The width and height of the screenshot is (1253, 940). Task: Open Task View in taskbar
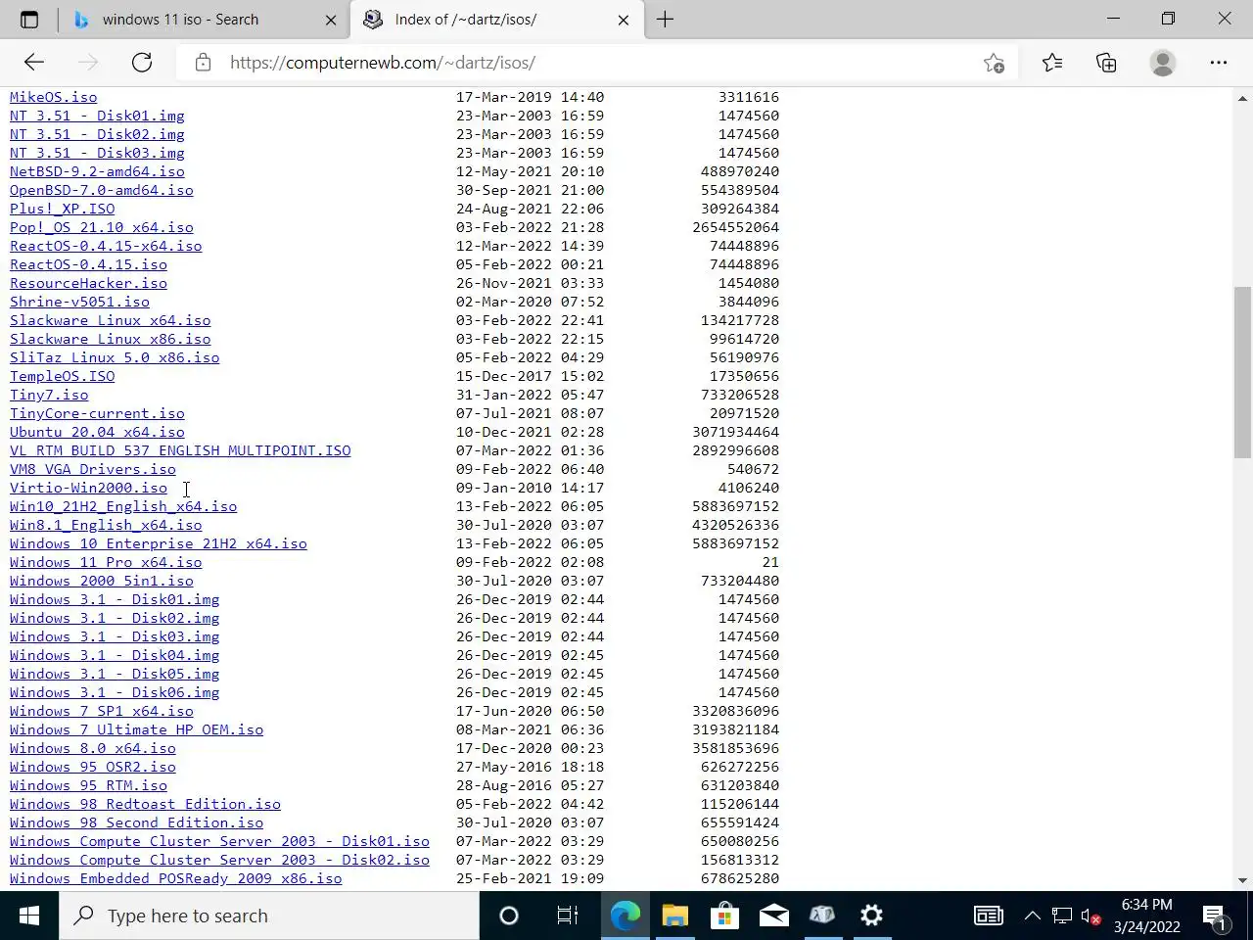tap(568, 916)
